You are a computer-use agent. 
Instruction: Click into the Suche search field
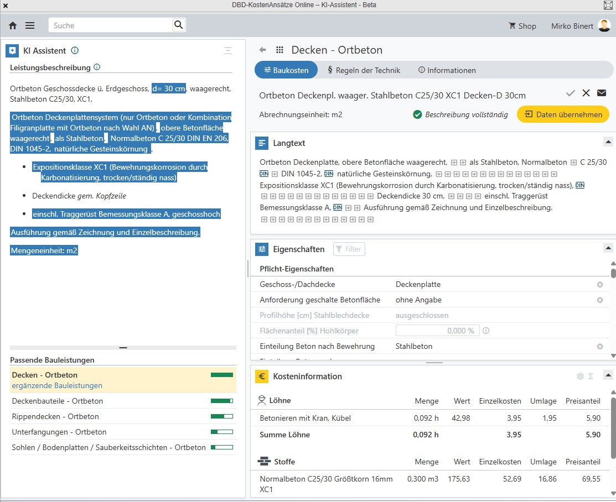[111, 25]
